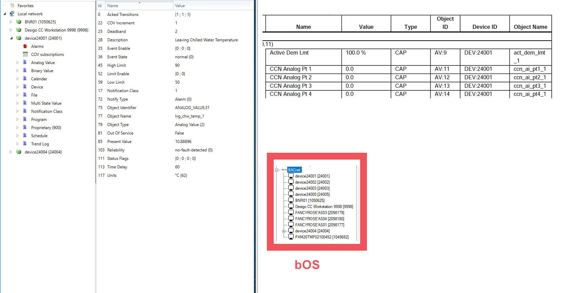Select Proprietary (900) in the tree
This screenshot has width=566, height=293.
pyautogui.click(x=46, y=128)
